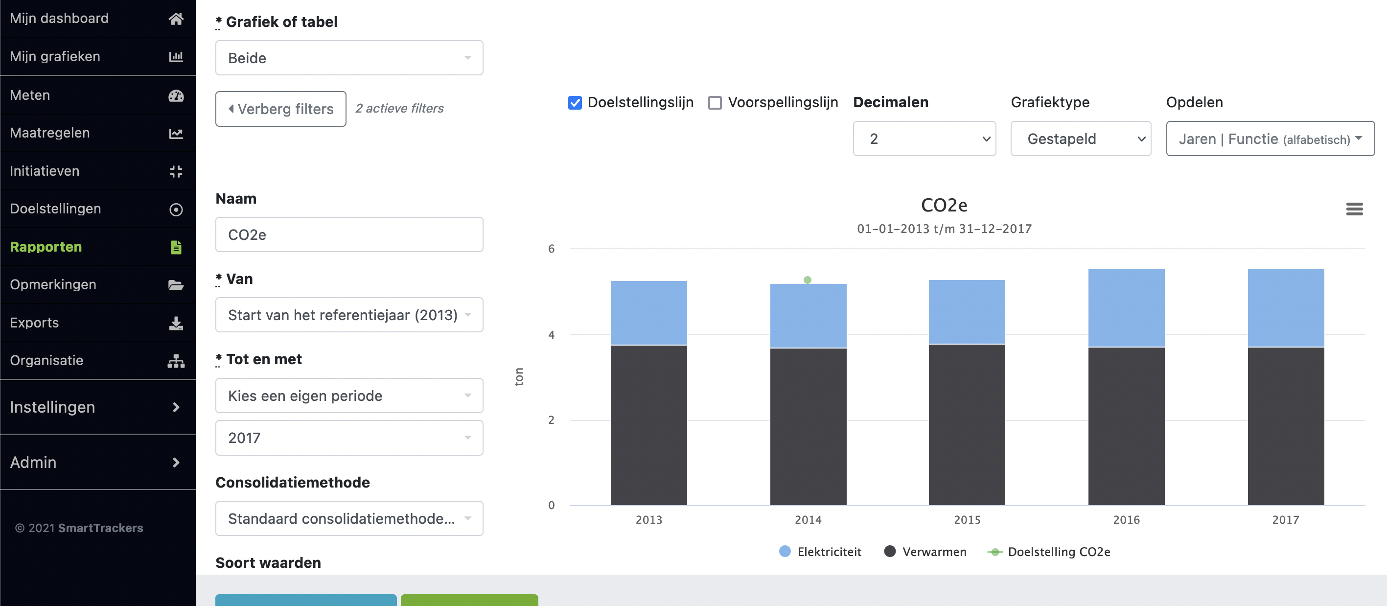The height and width of the screenshot is (606, 1387).
Task: Open the Initiatieven page
Action: coord(98,171)
